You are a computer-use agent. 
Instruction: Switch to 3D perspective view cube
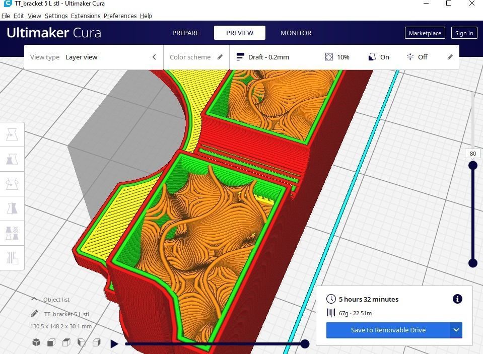pyautogui.click(x=36, y=342)
